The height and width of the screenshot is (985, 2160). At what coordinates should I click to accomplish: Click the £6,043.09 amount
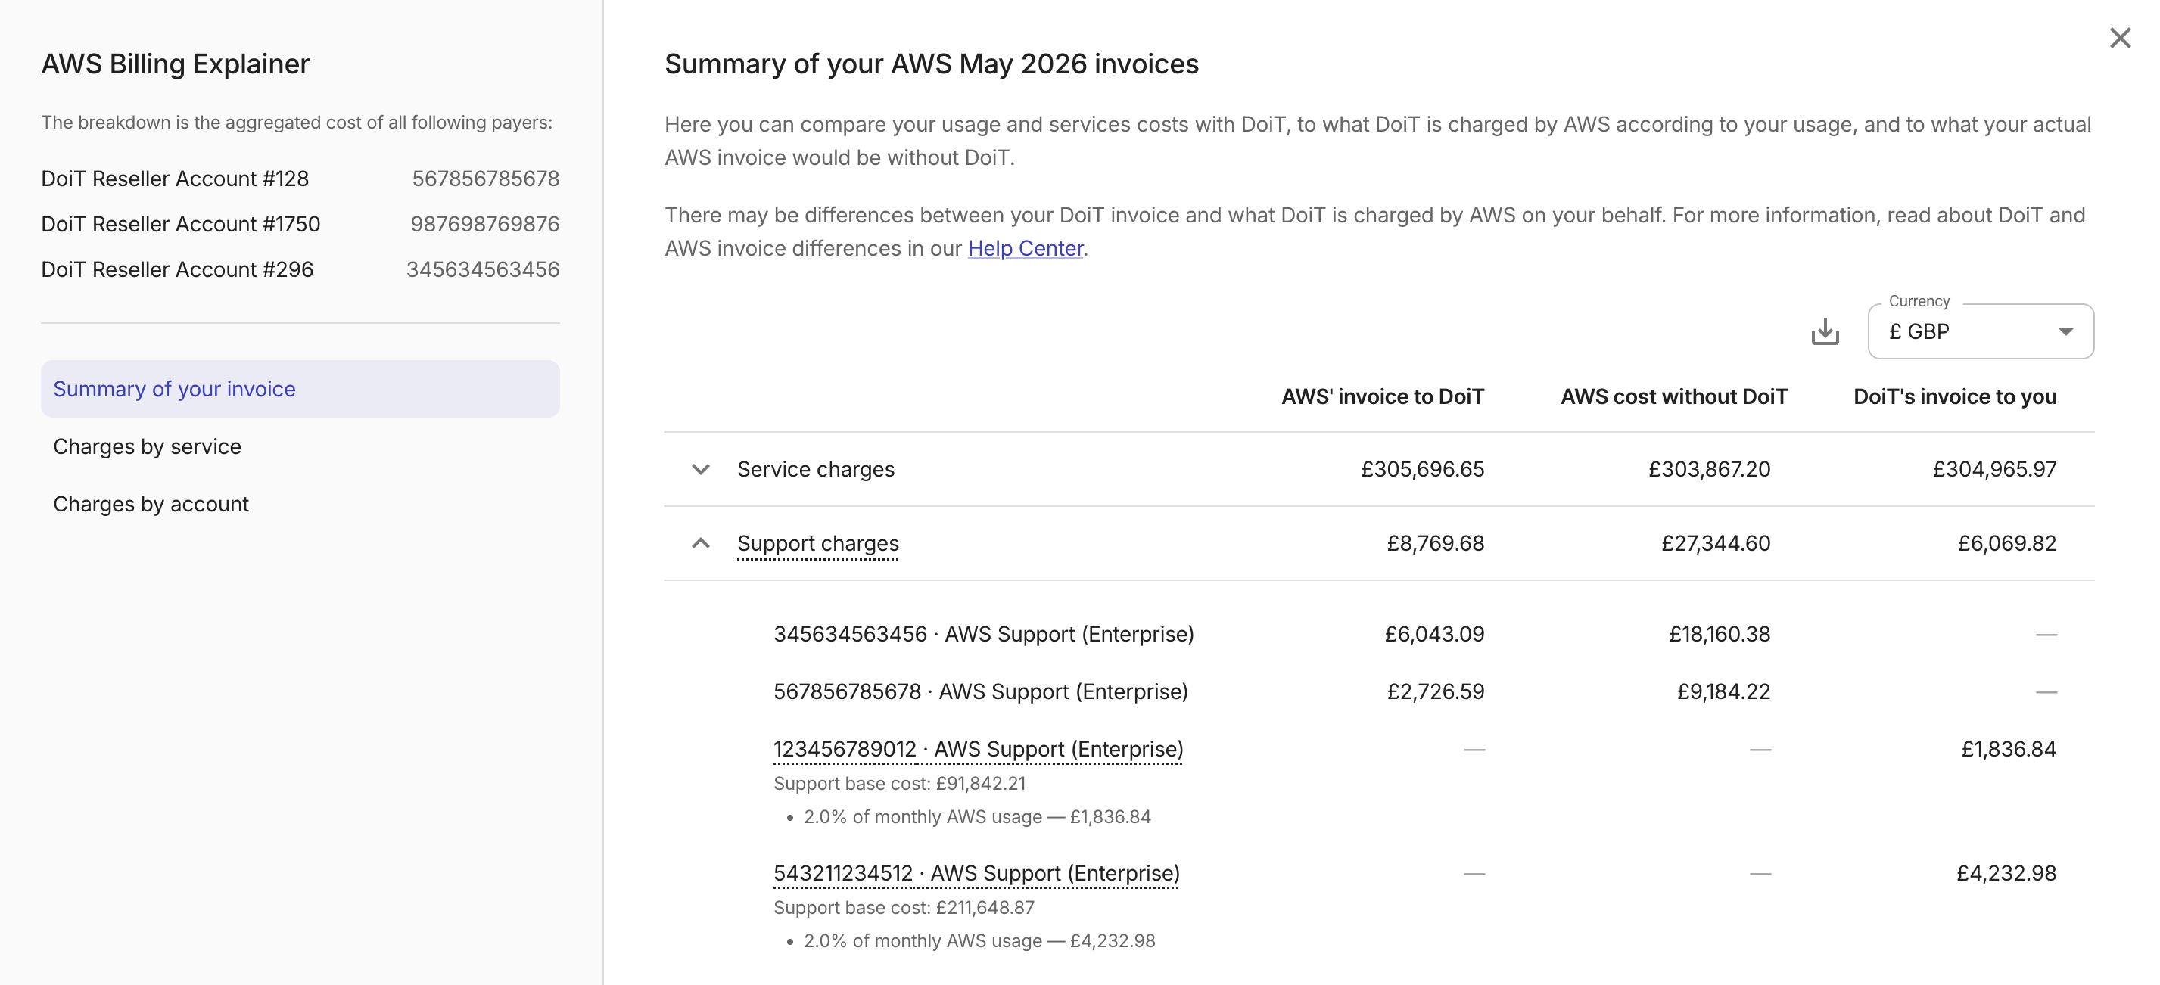1434,634
